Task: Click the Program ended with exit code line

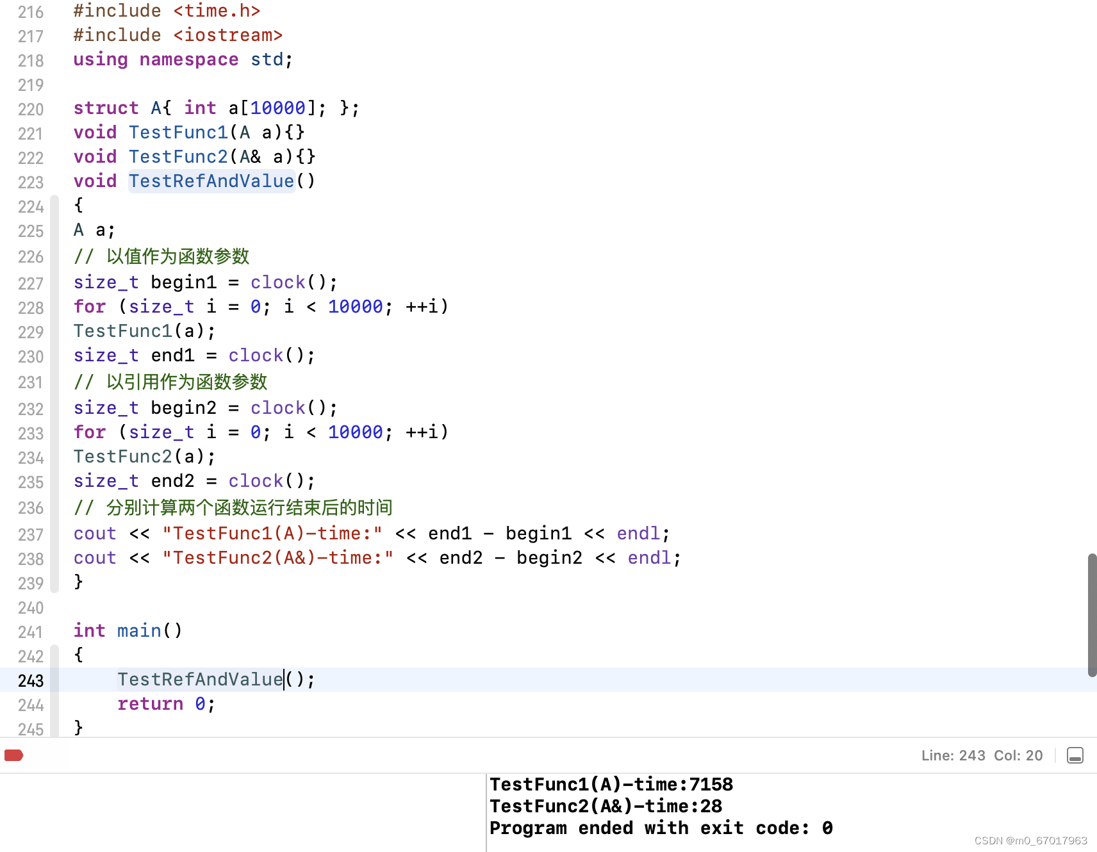Action: pyautogui.click(x=661, y=828)
